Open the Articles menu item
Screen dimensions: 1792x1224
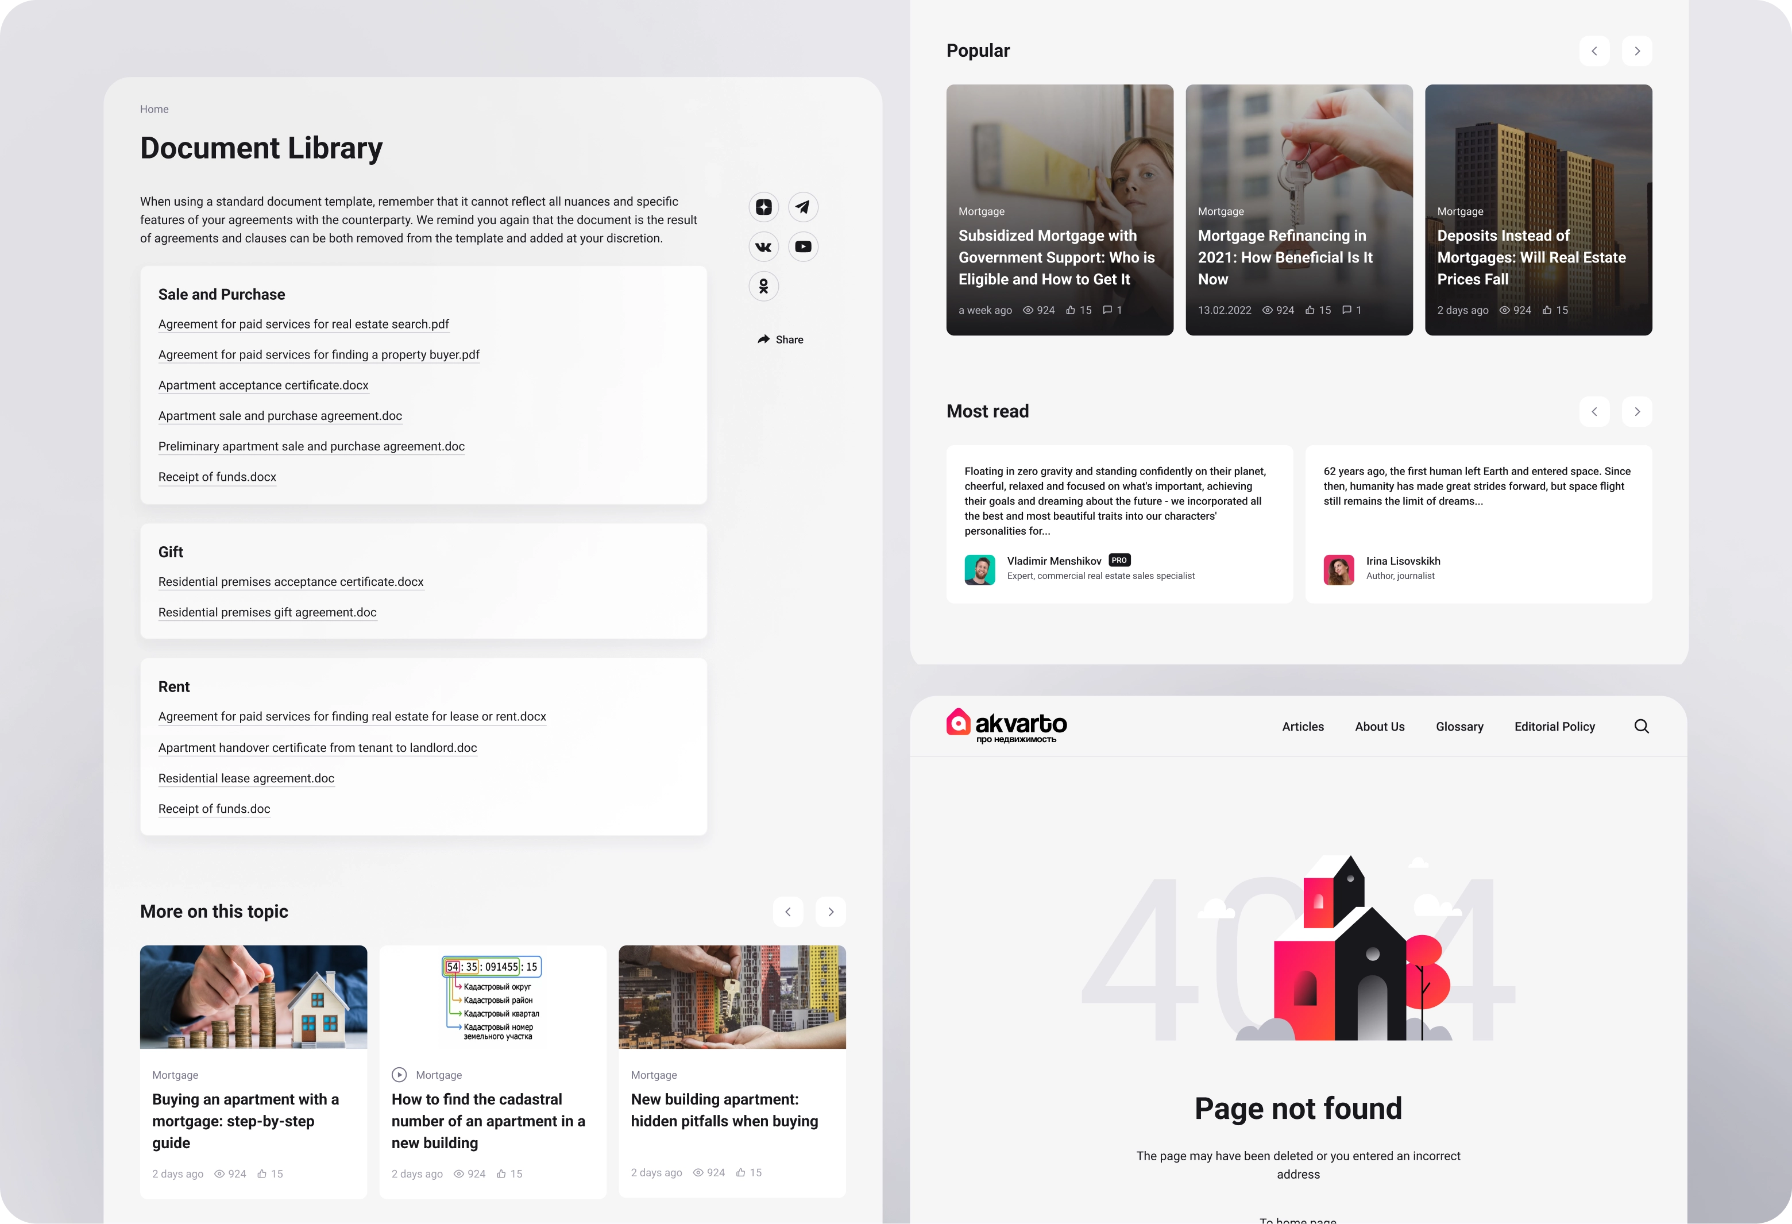pos(1303,727)
